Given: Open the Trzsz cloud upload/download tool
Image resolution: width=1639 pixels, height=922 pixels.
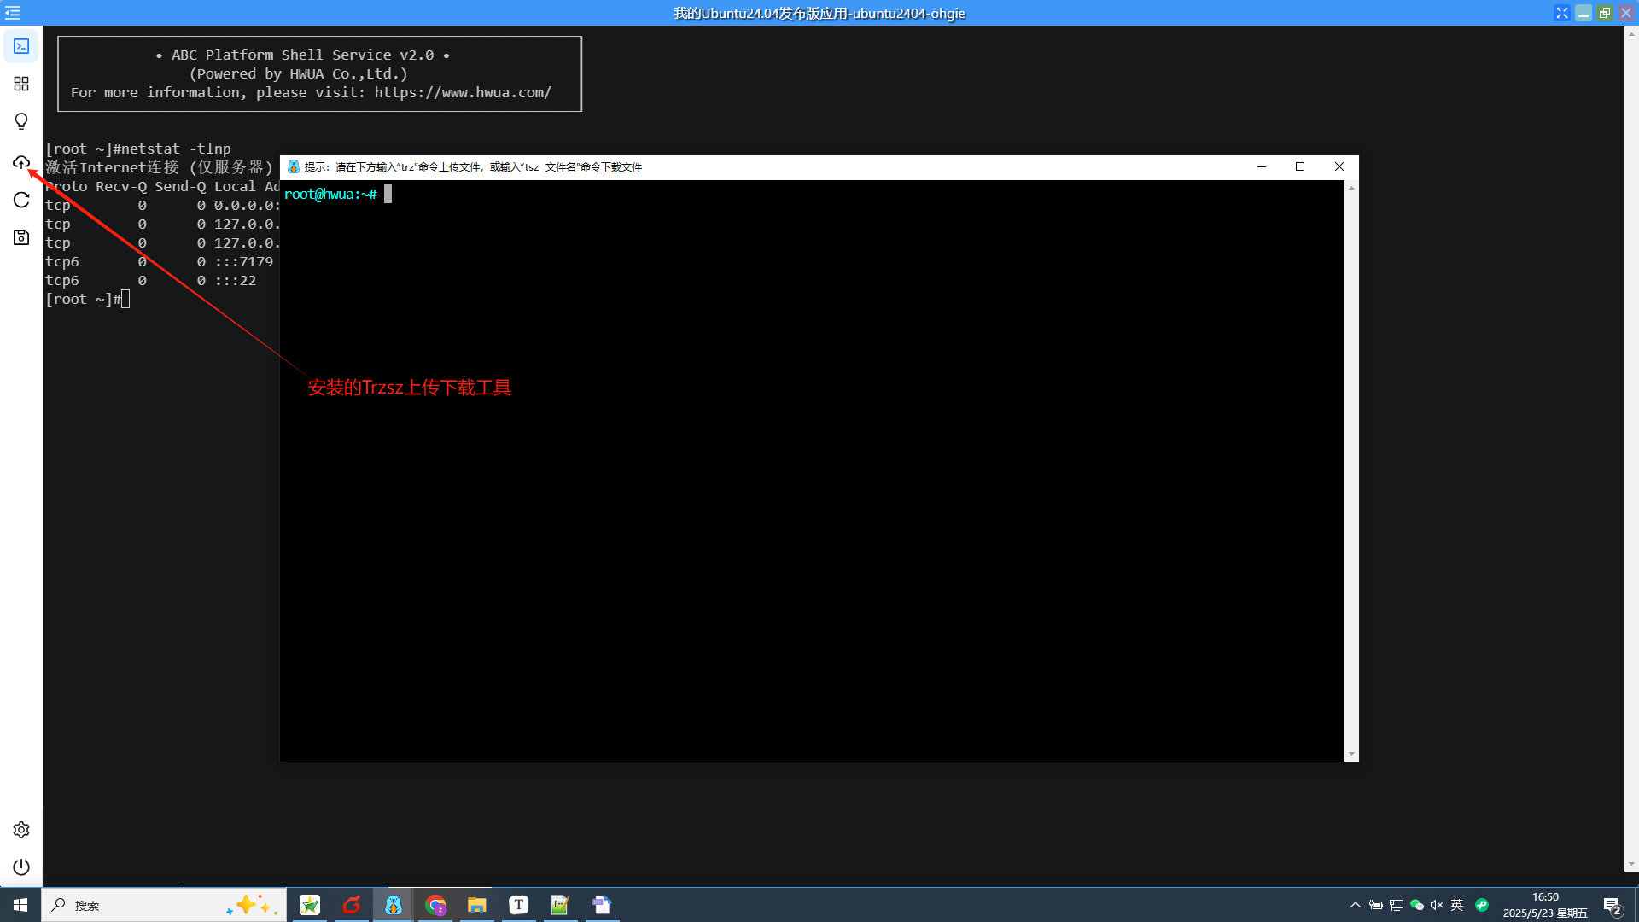Looking at the screenshot, I should [x=20, y=162].
